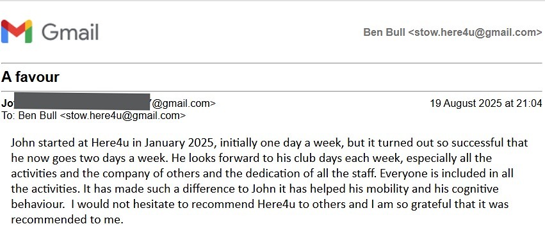Click the word "grateful" in the message
The width and height of the screenshot is (545, 240).
(x=432, y=204)
